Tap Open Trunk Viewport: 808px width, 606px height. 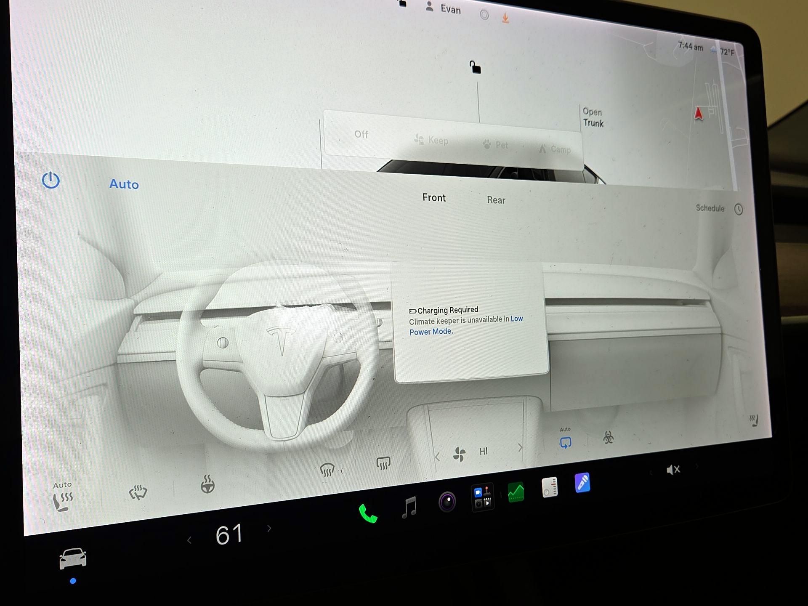[x=593, y=117]
